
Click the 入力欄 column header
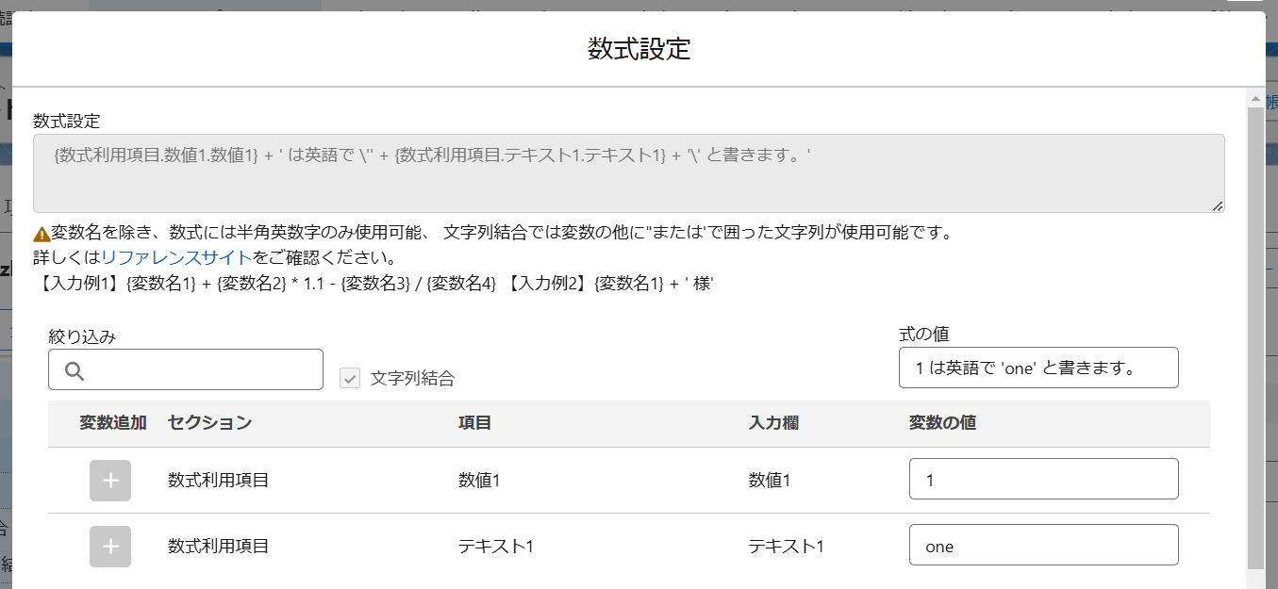[x=773, y=423]
